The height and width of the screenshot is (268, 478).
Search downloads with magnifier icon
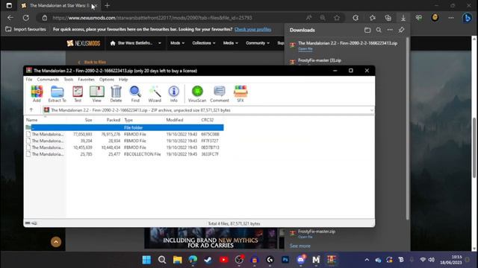(x=379, y=30)
